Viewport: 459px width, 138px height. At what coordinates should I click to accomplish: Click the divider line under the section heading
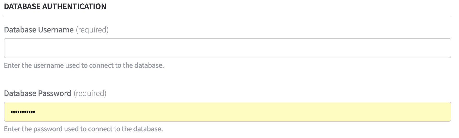click(227, 15)
